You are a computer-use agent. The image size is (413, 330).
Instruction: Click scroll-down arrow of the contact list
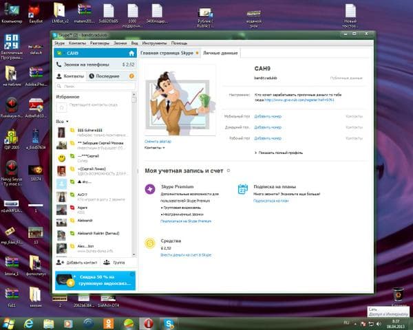tap(134, 254)
